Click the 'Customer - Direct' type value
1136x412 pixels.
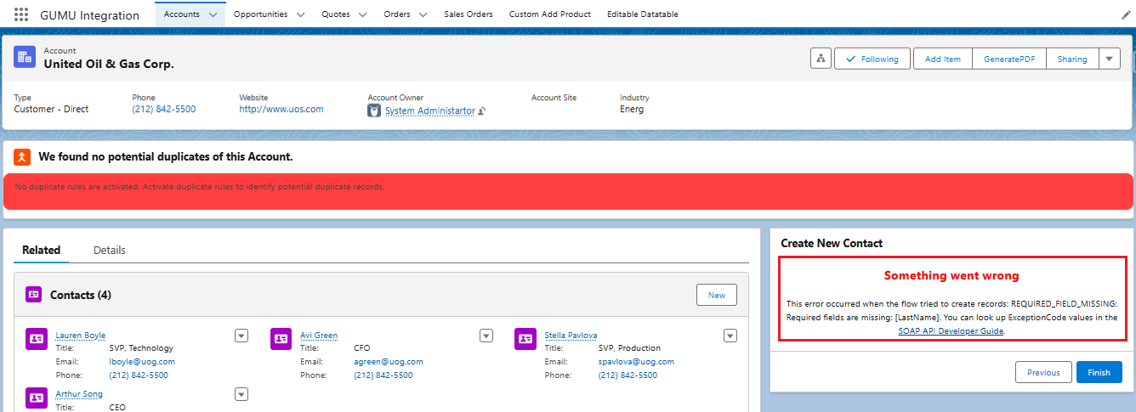tap(51, 109)
